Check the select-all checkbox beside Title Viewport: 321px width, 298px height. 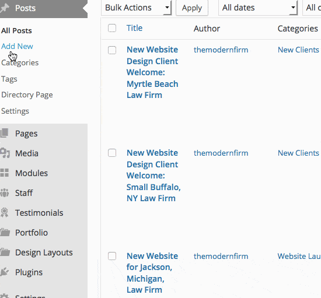click(x=112, y=28)
